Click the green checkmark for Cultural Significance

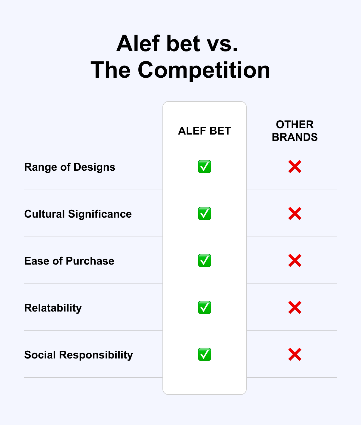(x=205, y=213)
